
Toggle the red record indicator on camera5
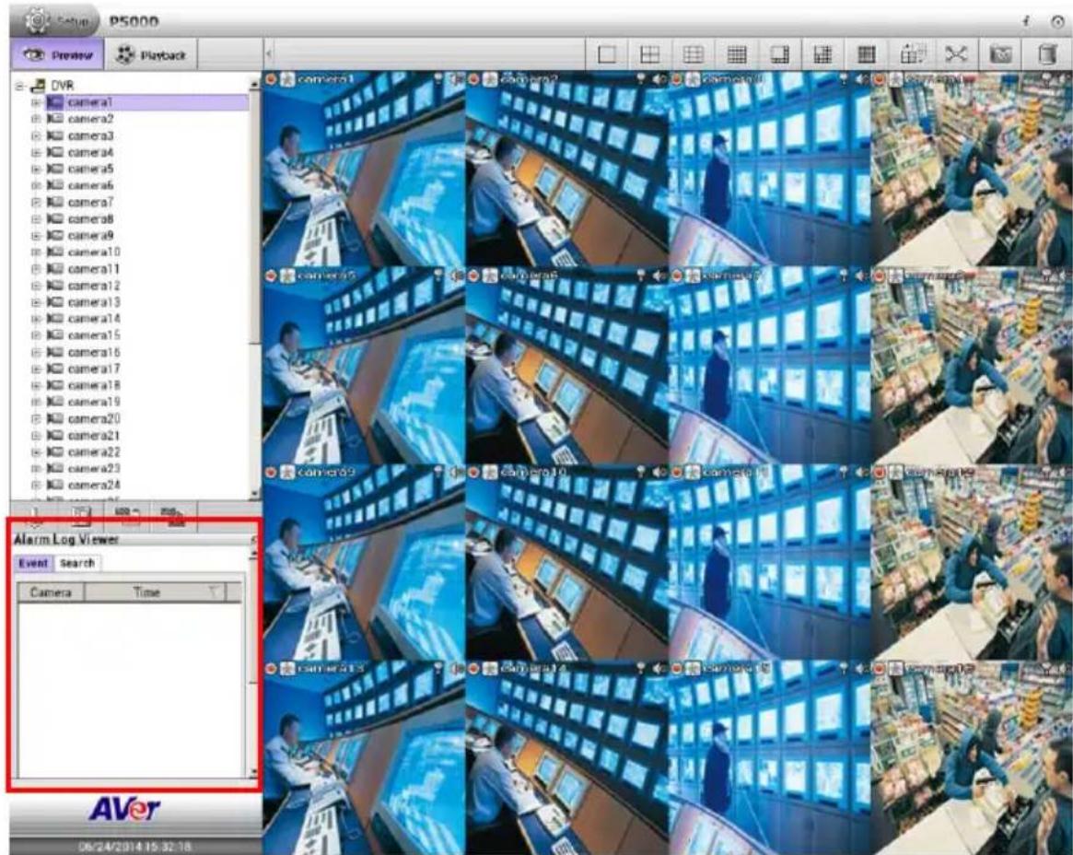pos(271,275)
